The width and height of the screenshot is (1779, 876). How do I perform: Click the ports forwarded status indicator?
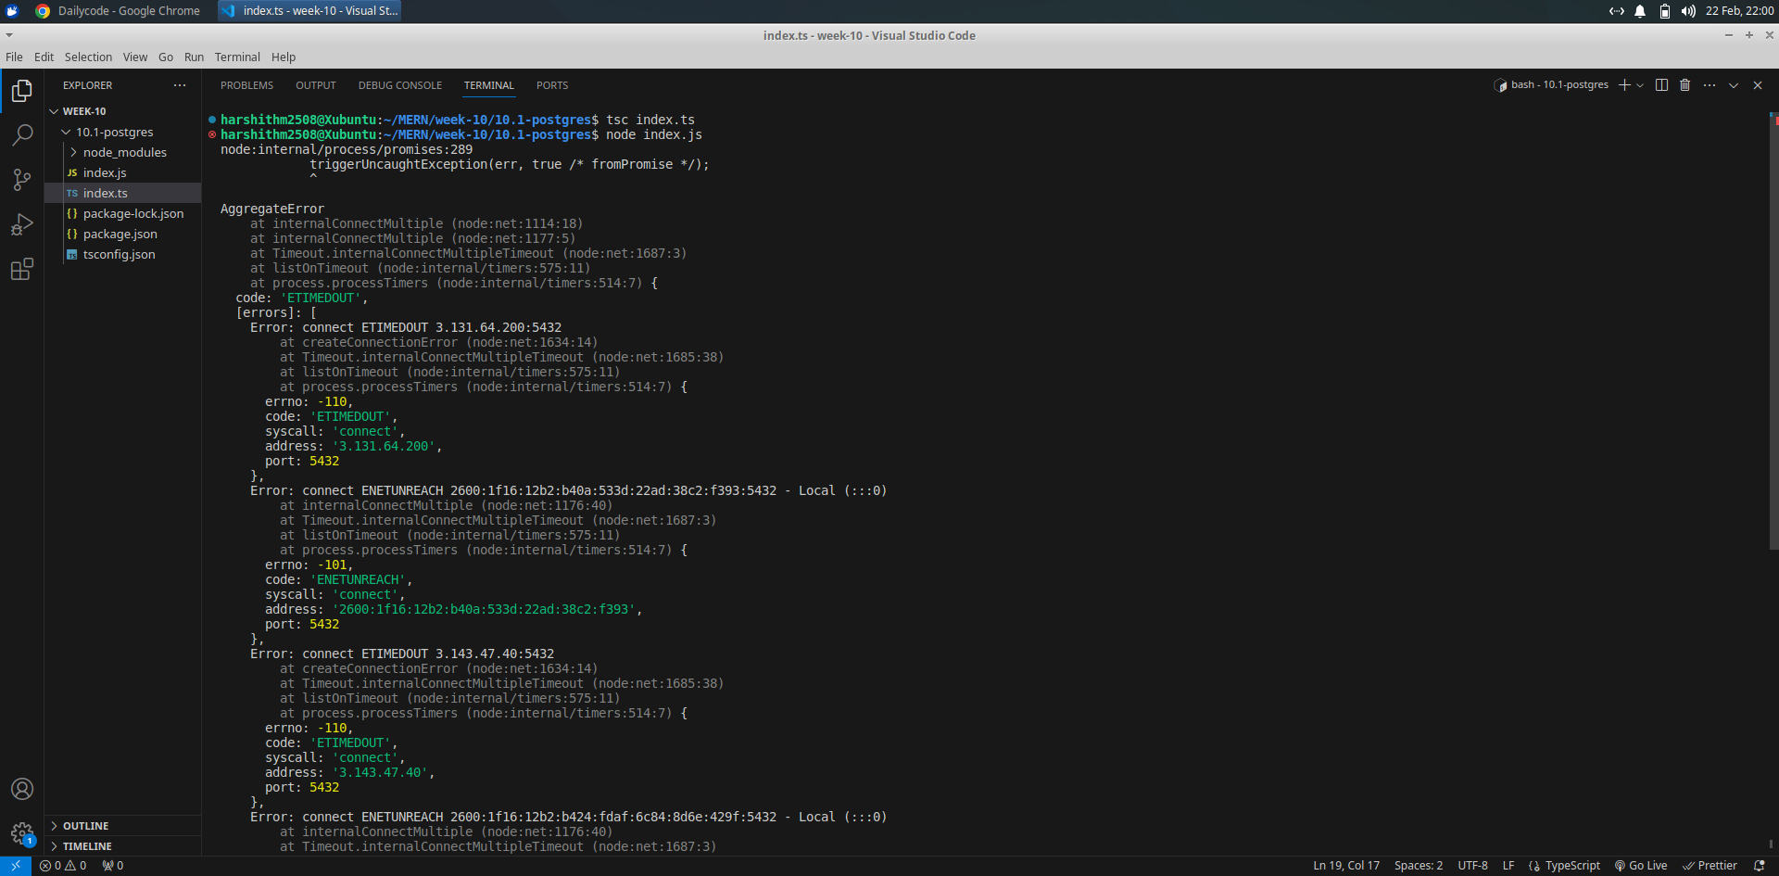coord(113,866)
